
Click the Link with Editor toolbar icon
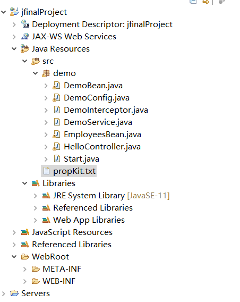[x=206, y=2]
